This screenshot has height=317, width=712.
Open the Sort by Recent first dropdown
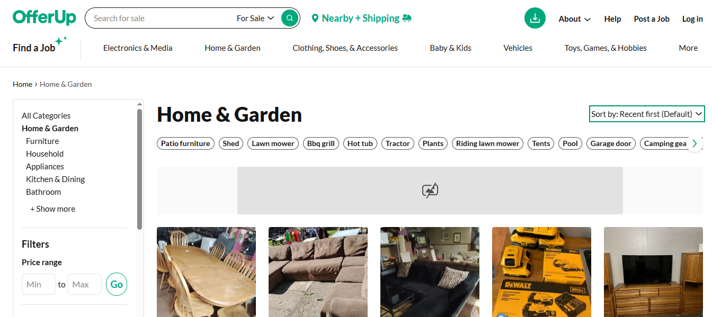point(647,114)
